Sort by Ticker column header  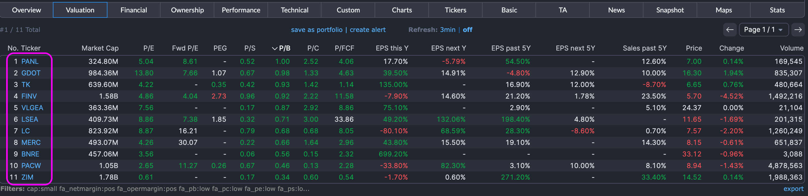[31, 48]
